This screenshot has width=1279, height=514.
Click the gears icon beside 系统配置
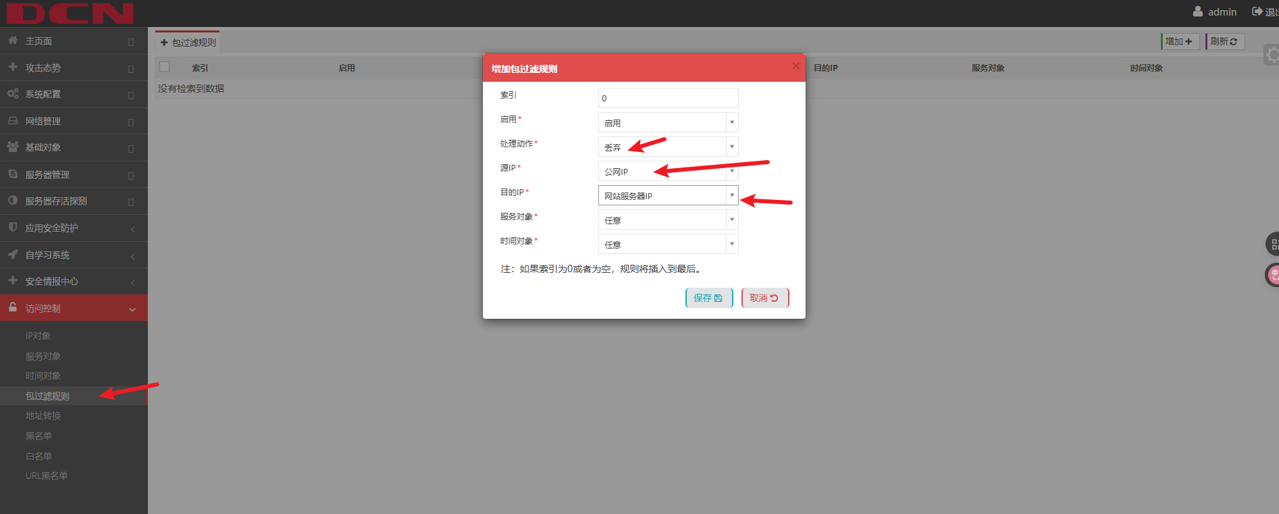(13, 94)
